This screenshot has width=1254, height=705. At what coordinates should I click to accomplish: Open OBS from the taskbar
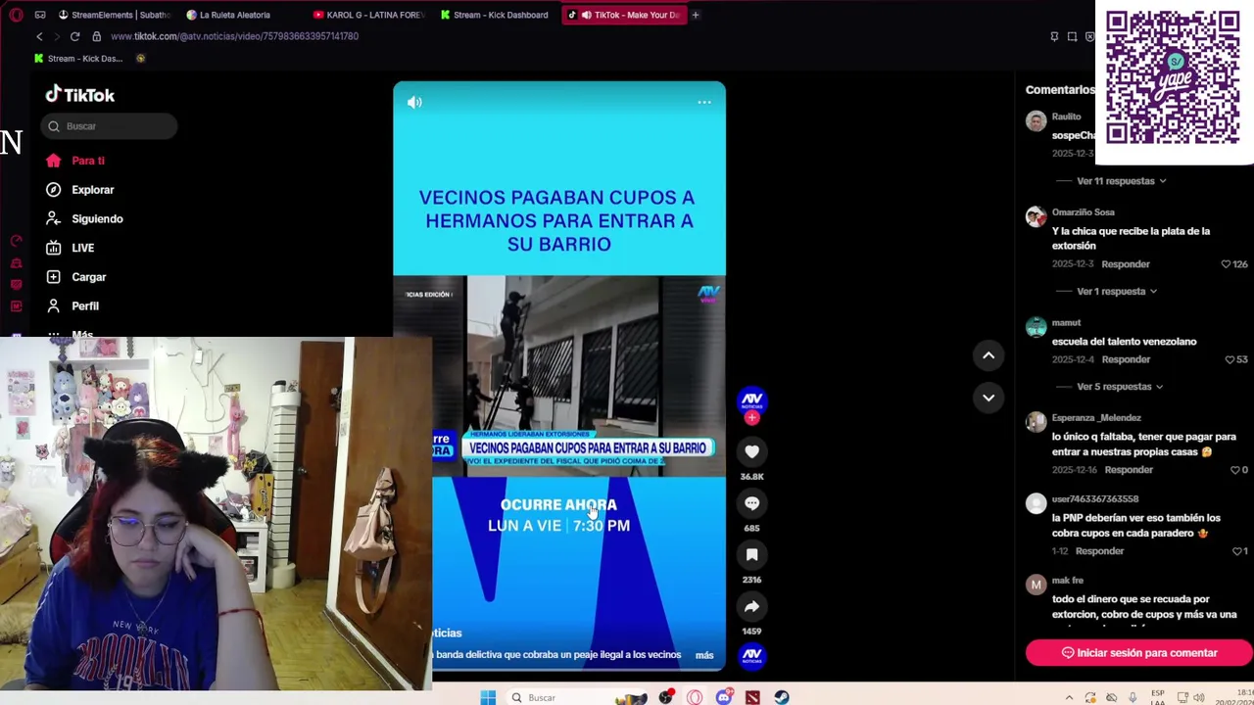[665, 697]
